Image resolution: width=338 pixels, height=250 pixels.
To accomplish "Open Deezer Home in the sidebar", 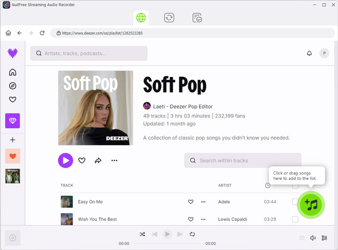I will click(12, 72).
